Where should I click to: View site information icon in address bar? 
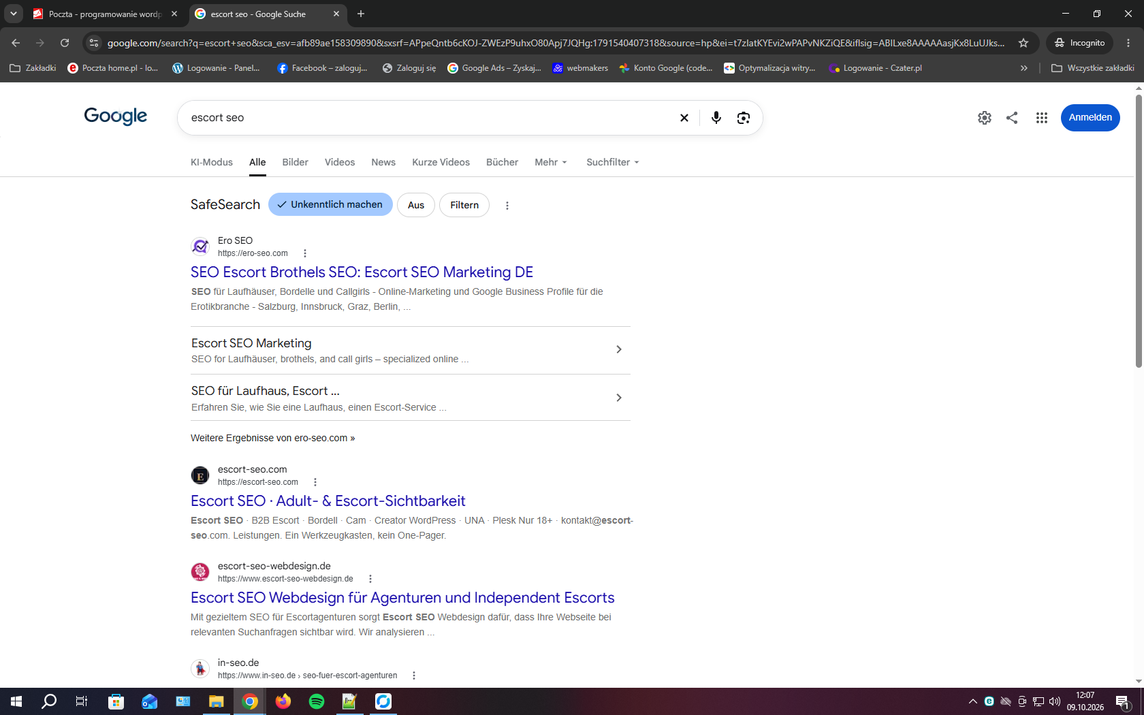click(94, 43)
